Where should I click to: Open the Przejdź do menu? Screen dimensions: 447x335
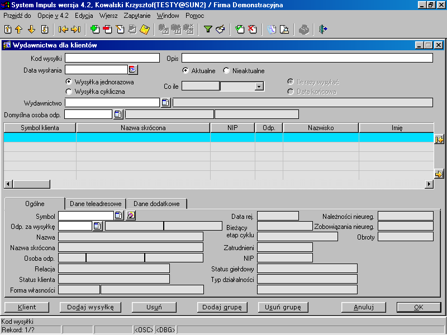click(17, 16)
